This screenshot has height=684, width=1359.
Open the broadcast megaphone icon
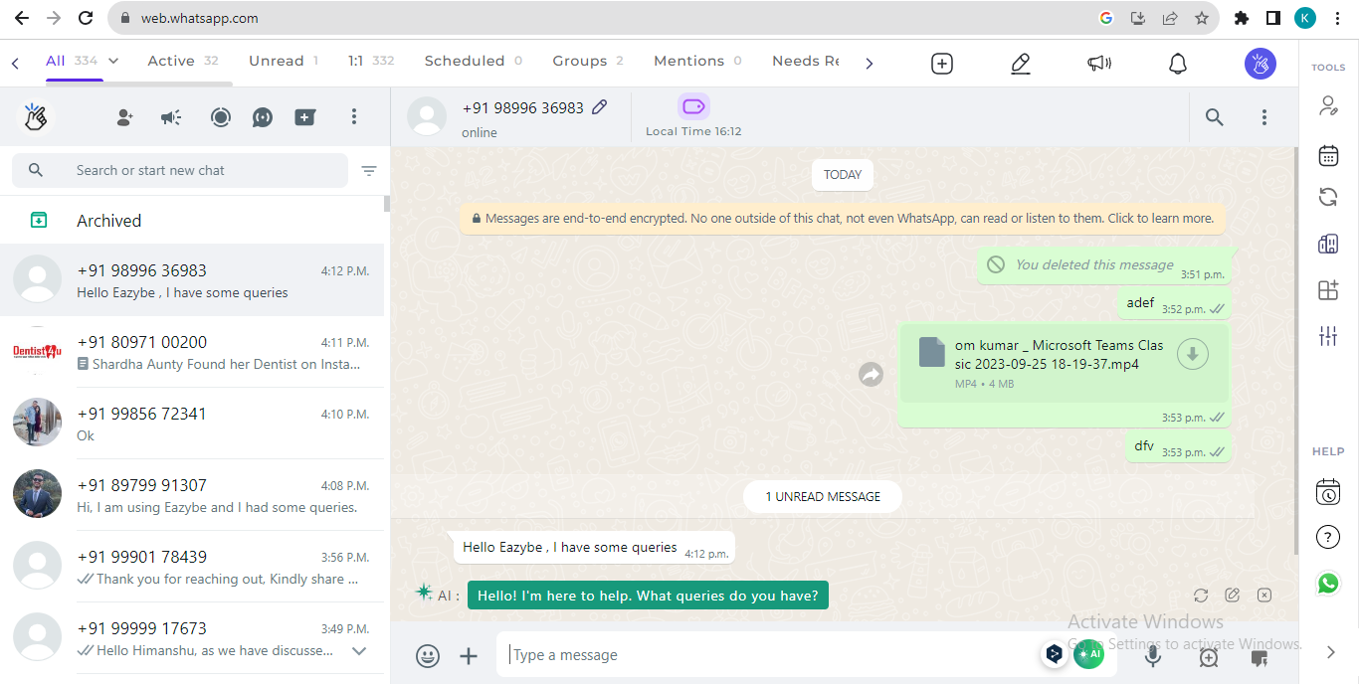tap(170, 117)
